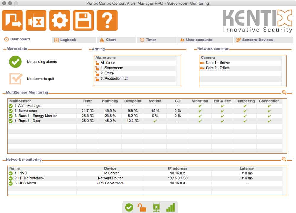The height and width of the screenshot is (213, 296).
Task: Select the 2. Office alarm zone
Action: pos(135,73)
